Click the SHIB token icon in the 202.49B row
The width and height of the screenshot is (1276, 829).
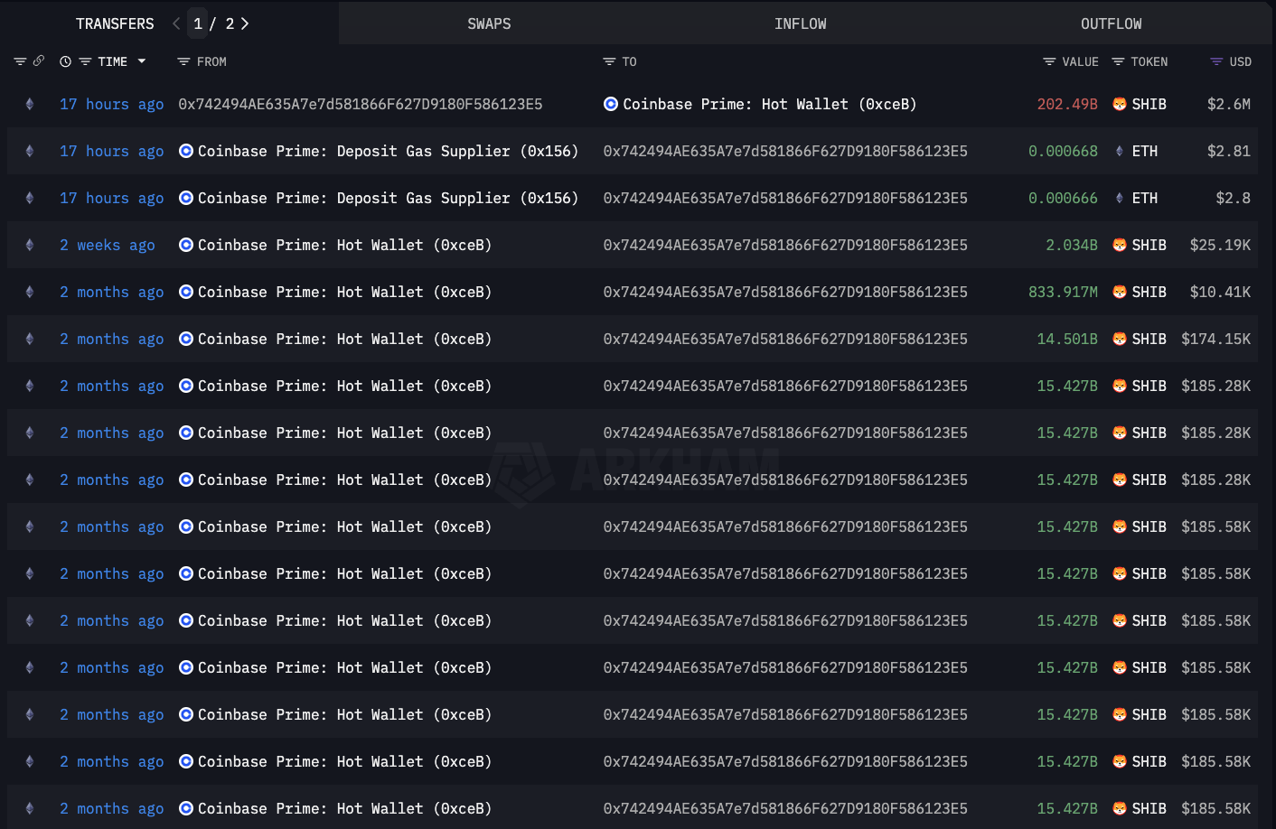1120,104
